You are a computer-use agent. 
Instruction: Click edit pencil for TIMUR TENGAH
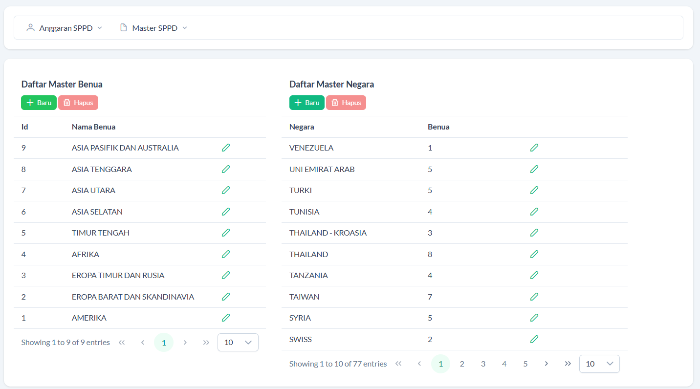(x=226, y=233)
